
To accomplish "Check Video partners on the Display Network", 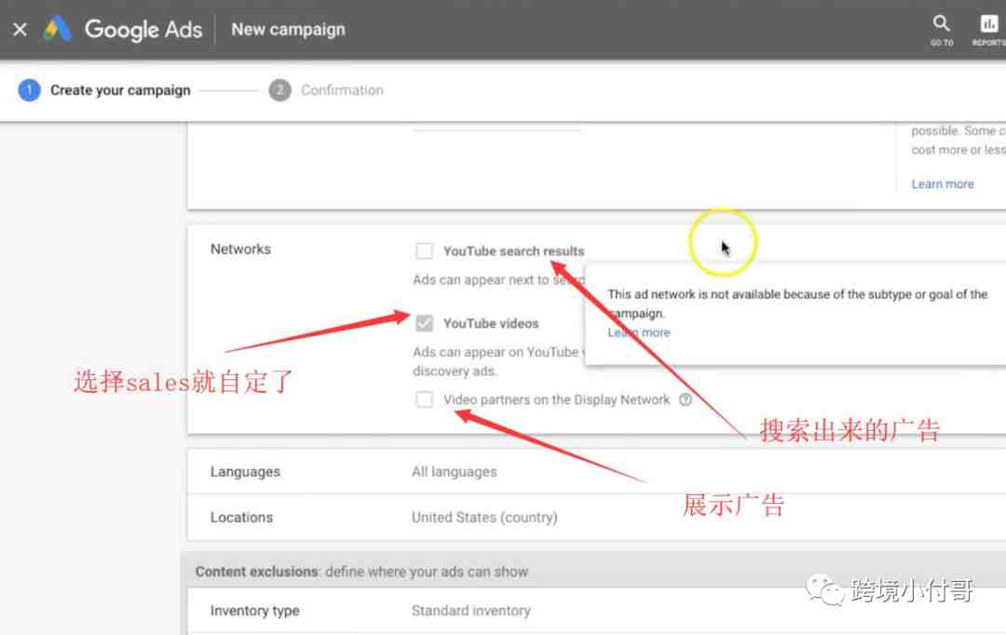I will pos(424,399).
